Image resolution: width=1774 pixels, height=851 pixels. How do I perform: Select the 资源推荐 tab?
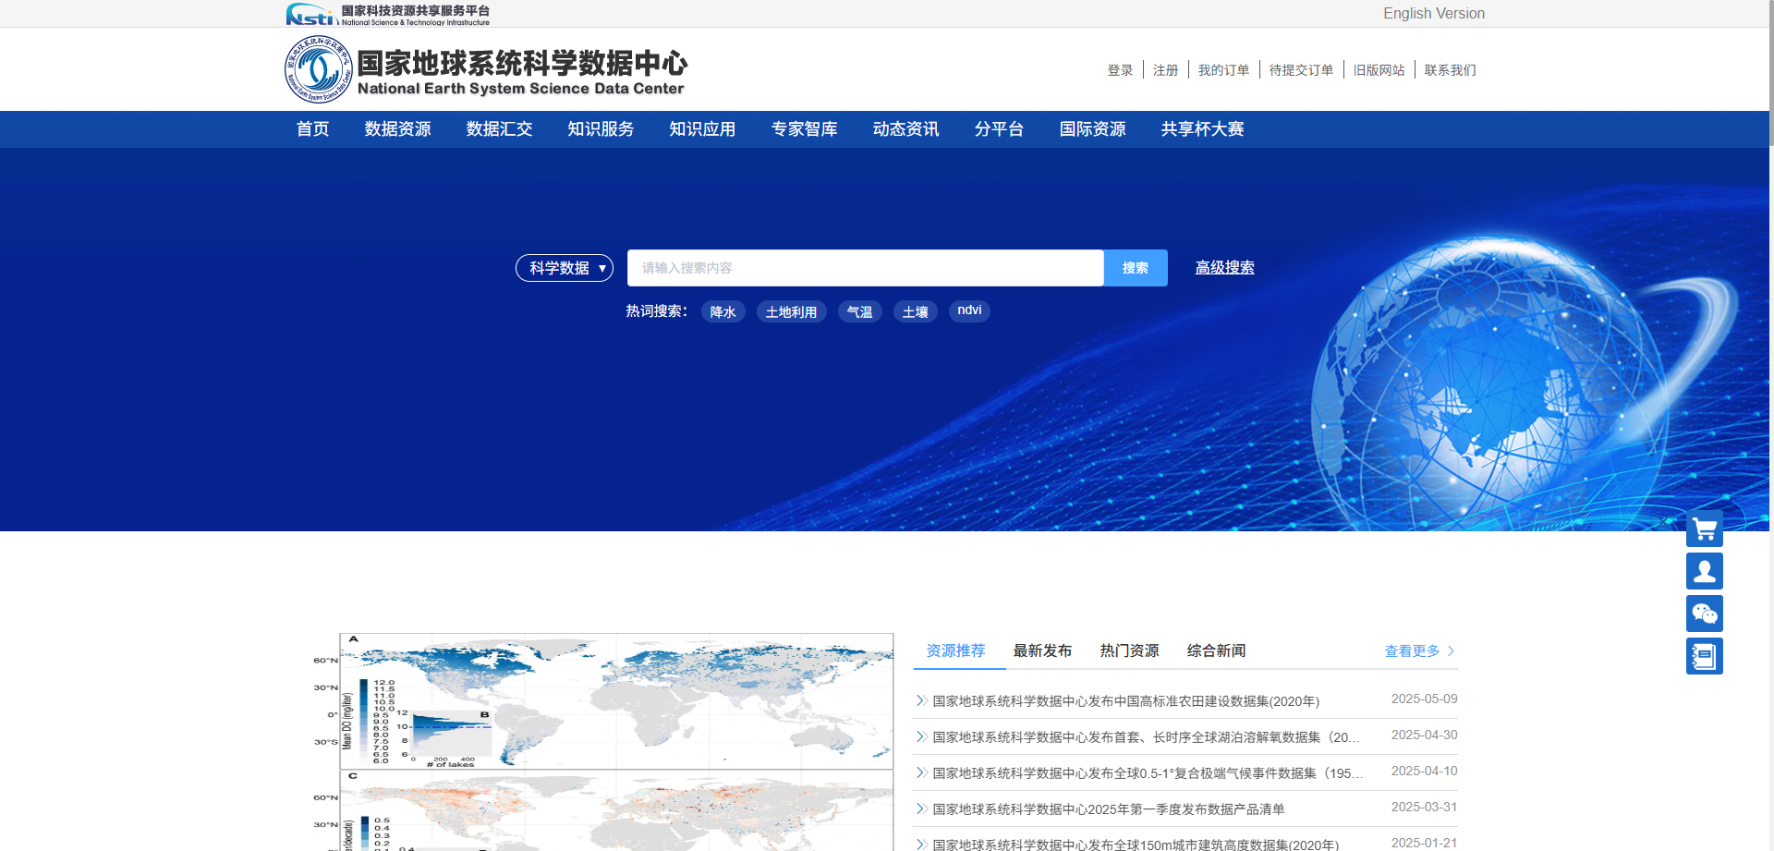click(x=956, y=650)
